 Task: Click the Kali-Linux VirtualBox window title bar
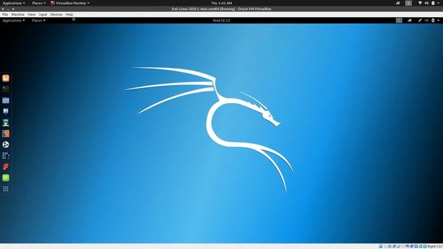click(221, 9)
